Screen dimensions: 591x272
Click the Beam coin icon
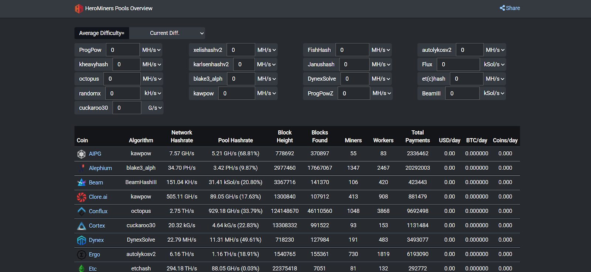pos(81,183)
